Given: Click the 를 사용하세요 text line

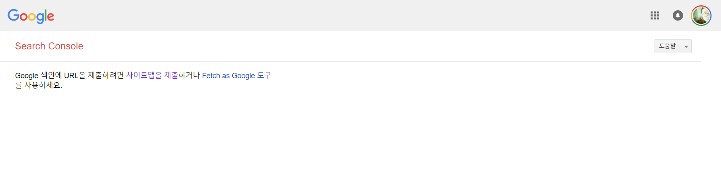Looking at the screenshot, I should coord(39,85).
